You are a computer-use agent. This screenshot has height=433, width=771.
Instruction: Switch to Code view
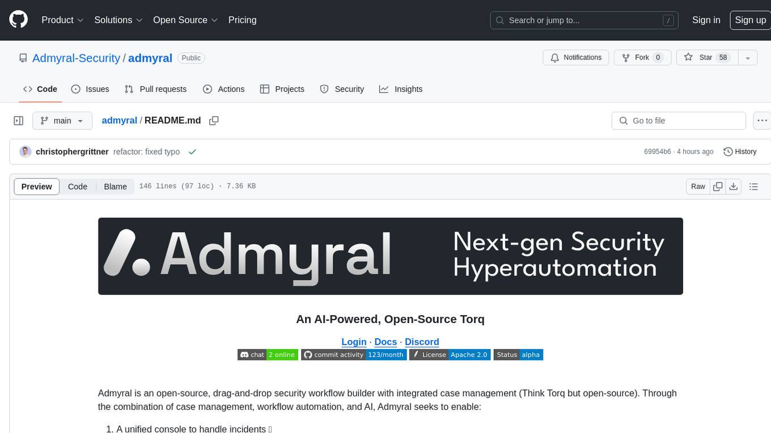78,186
